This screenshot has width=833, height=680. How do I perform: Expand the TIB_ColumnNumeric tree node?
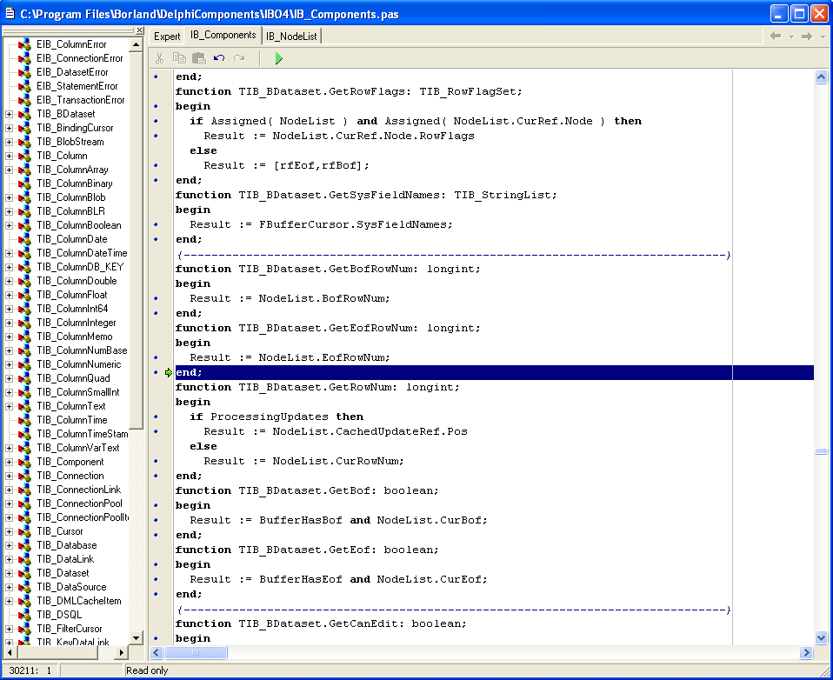pyautogui.click(x=9, y=364)
